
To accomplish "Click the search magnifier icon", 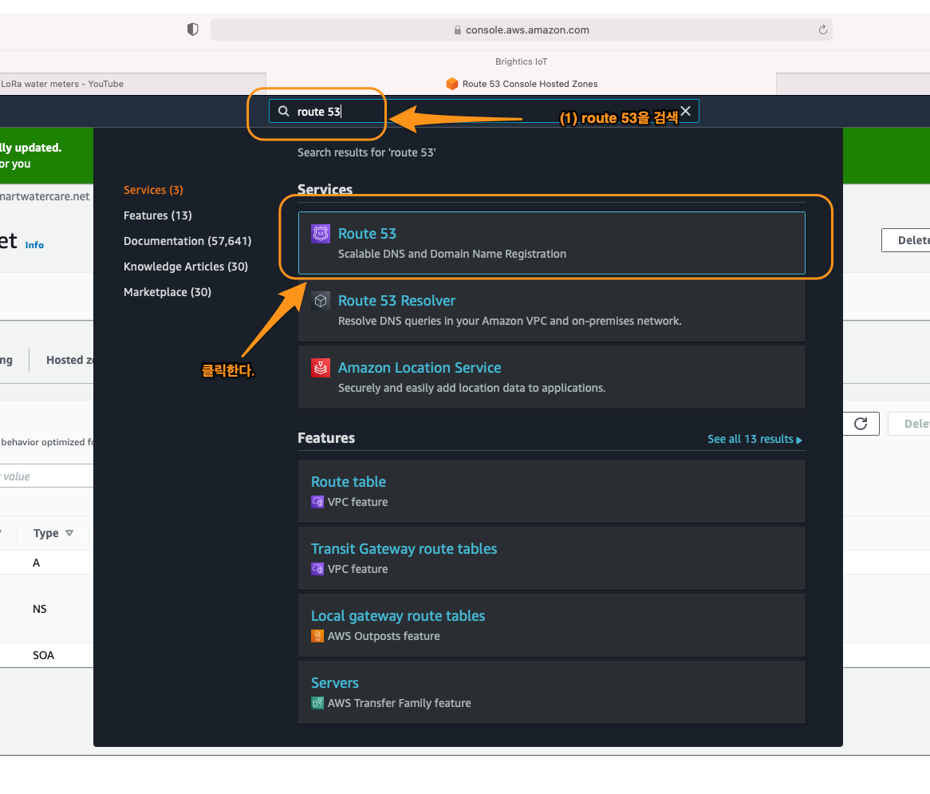I will point(283,112).
